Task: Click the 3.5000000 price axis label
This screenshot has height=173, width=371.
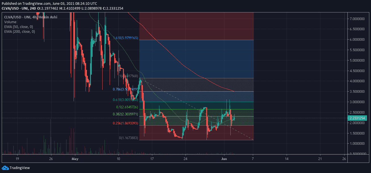Action: [357, 92]
